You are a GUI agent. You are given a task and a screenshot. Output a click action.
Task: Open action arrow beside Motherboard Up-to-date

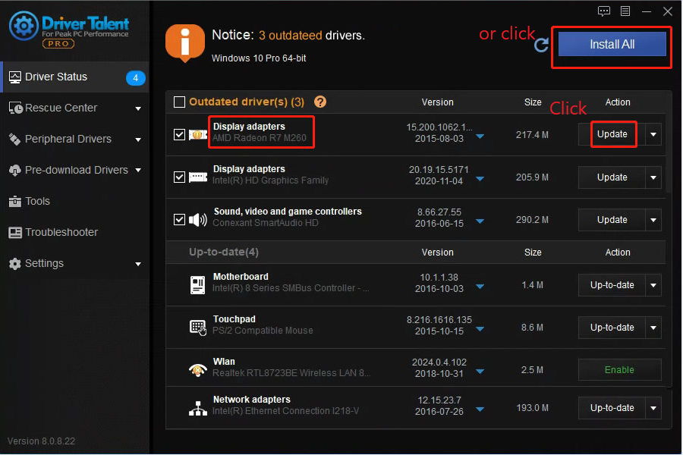653,285
